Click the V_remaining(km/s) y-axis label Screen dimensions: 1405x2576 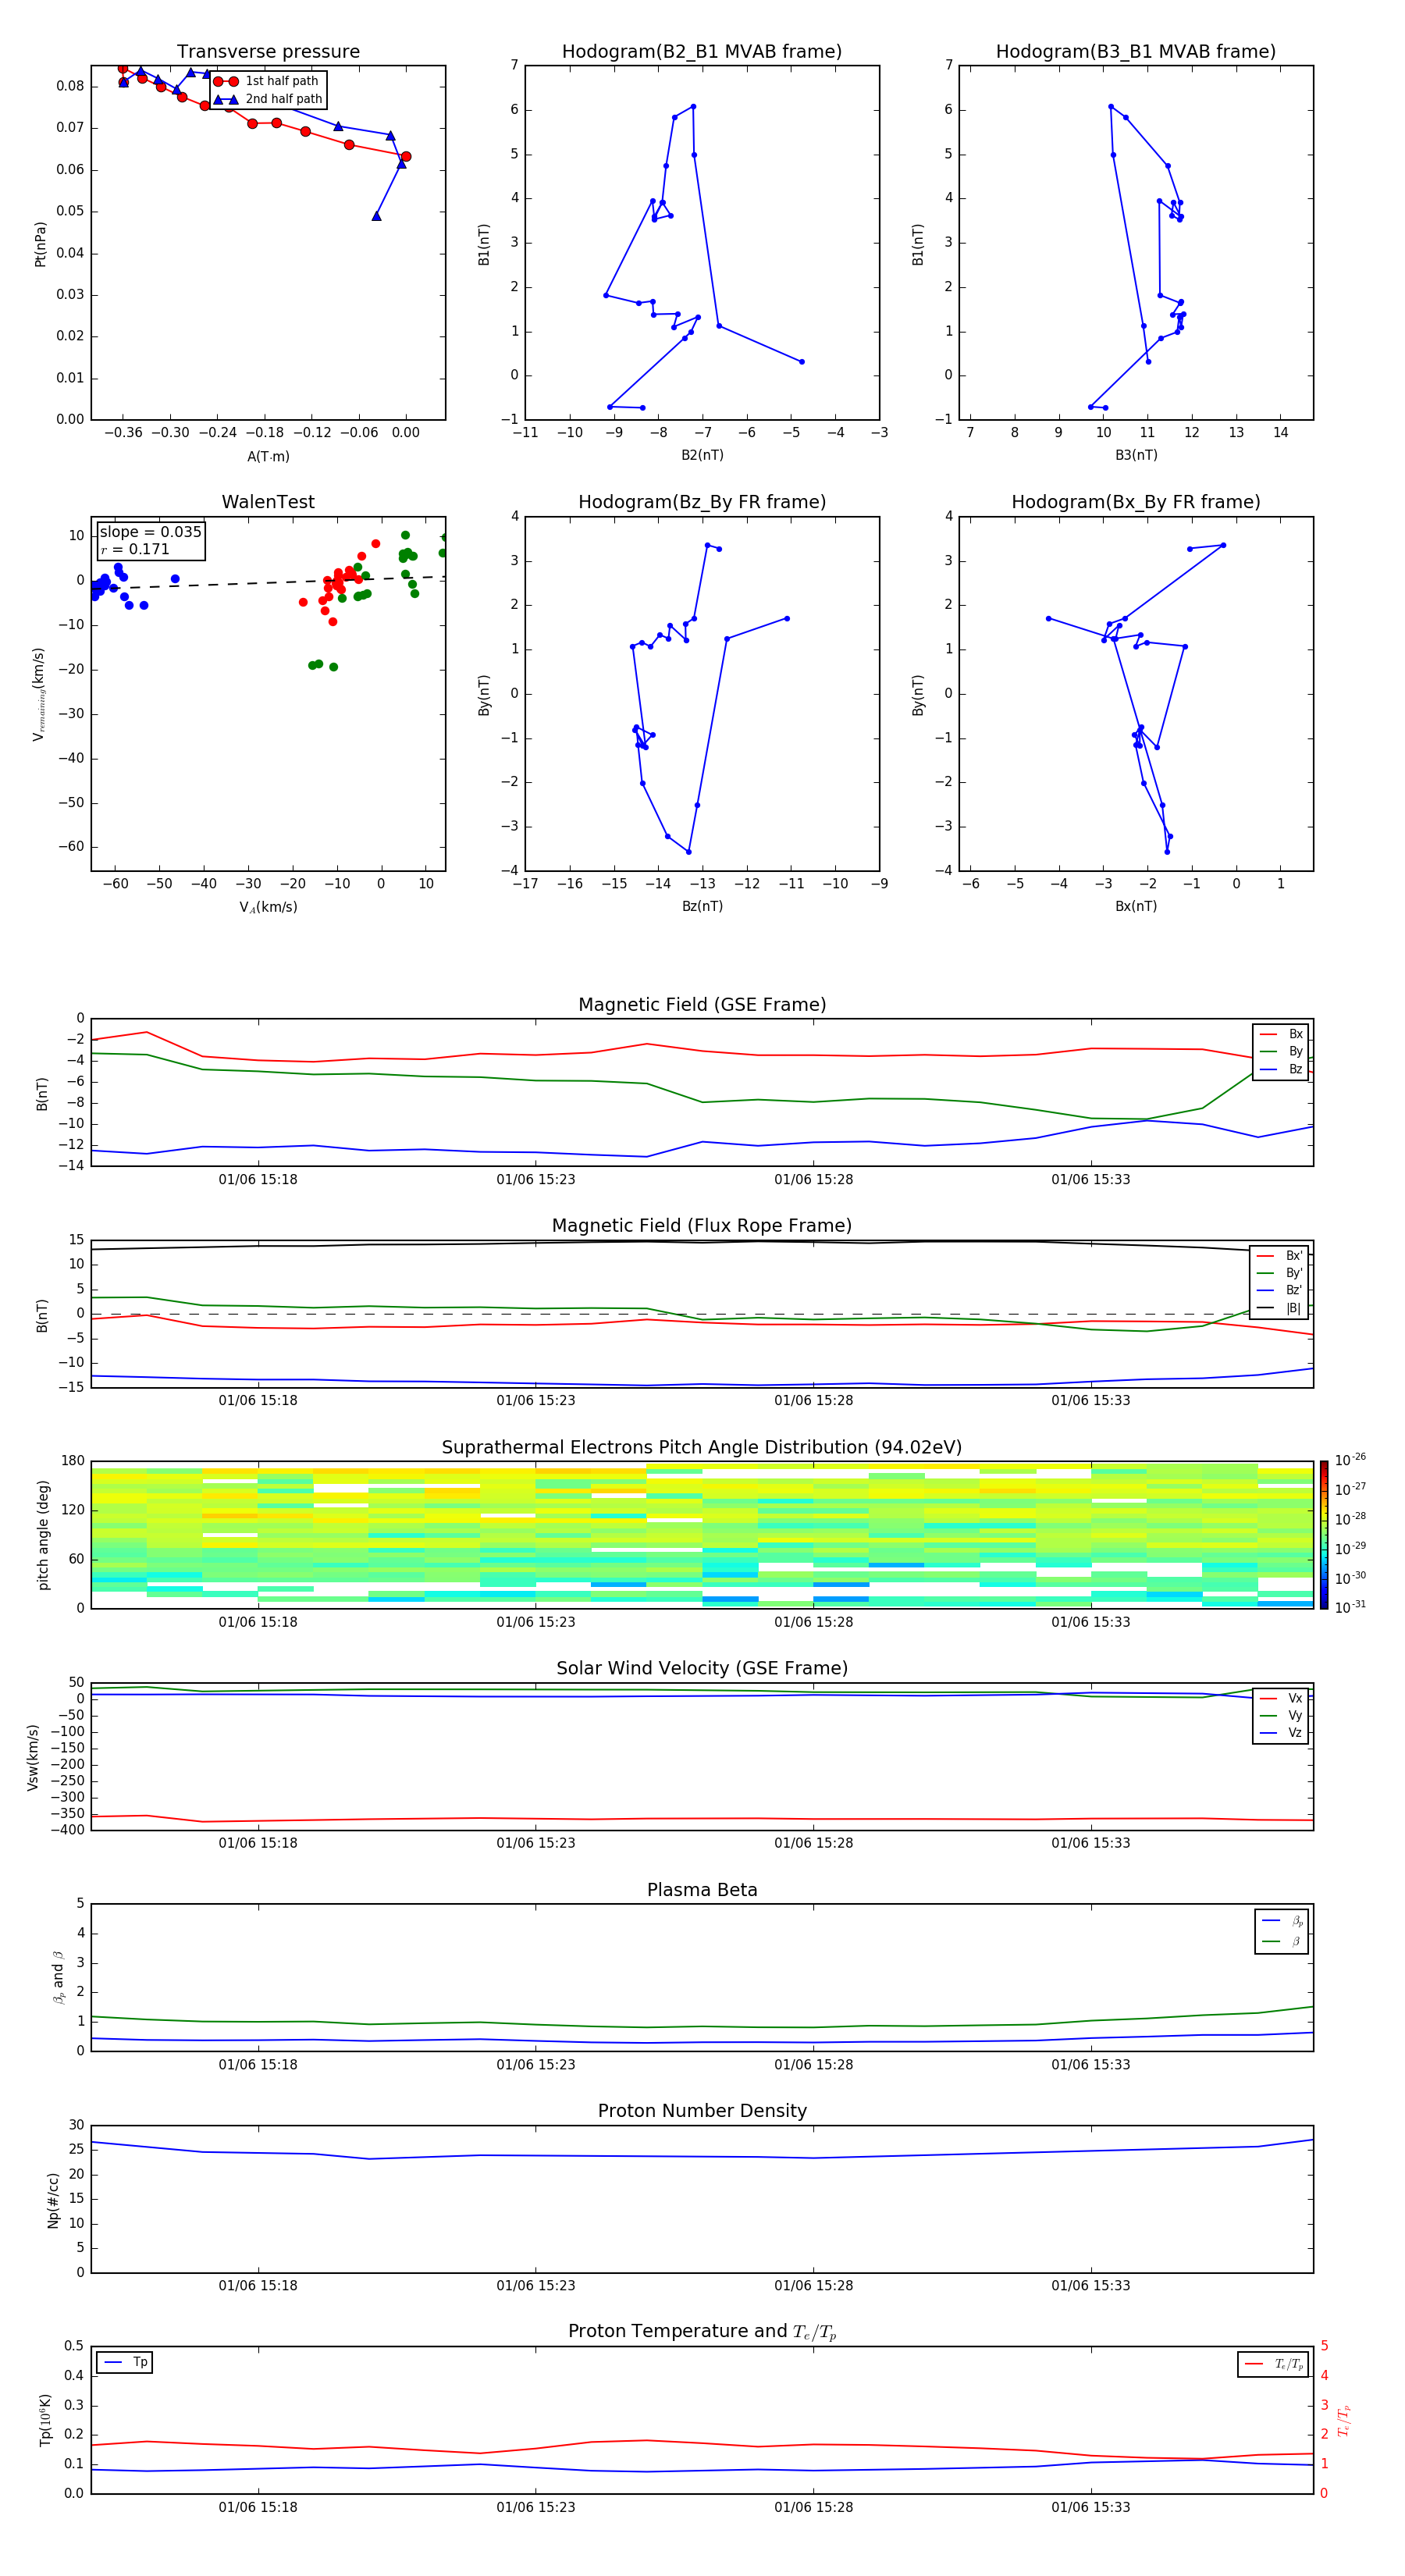click(38, 694)
